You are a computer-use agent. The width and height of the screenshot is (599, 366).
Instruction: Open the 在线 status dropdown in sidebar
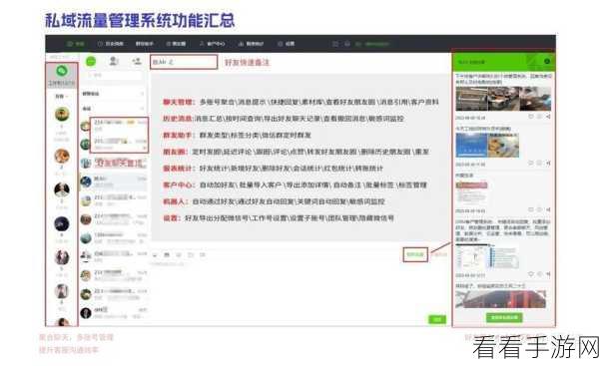[x=62, y=96]
